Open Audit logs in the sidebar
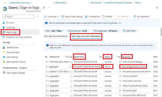The width and height of the screenshot is (162, 97). 10,27
